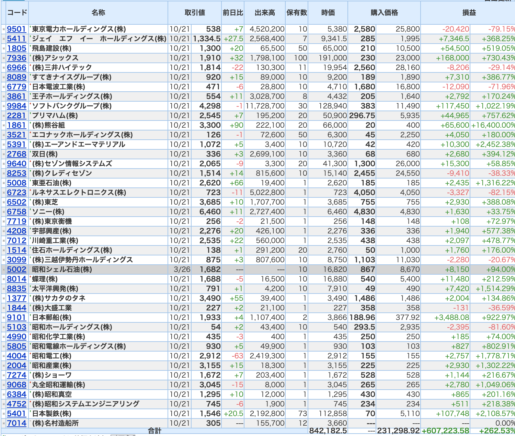Click the small x icon beside code 8835
The image size is (515, 436).
tap(4, 289)
